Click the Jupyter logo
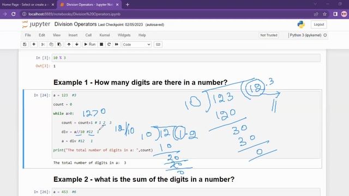 coord(36,24)
